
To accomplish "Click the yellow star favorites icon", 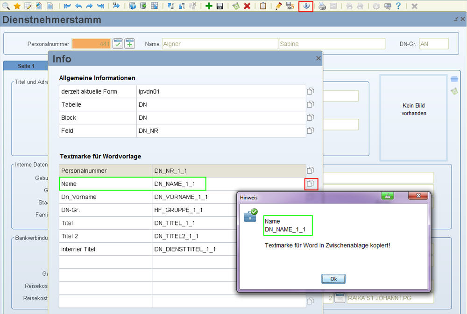I will pos(17,6).
